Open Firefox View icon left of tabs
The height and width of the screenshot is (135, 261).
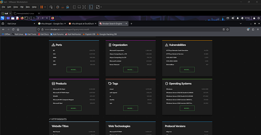pyautogui.click(x=3, y=23)
